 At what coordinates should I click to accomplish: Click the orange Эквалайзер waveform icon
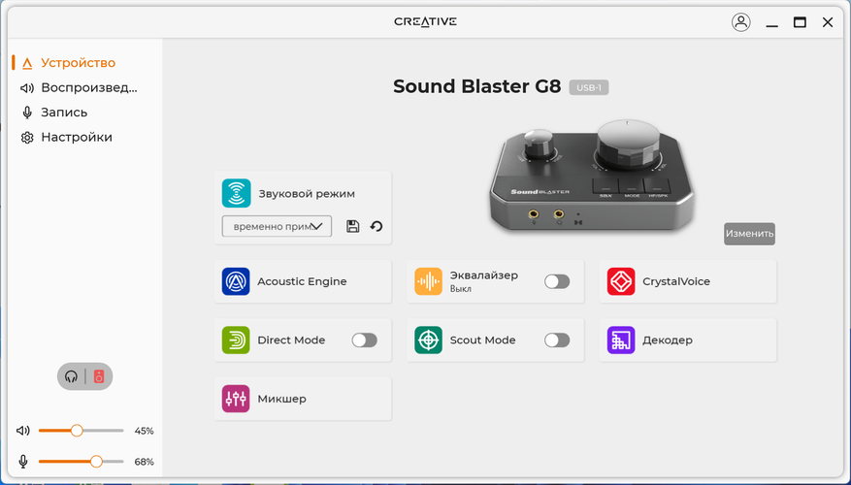click(x=428, y=281)
